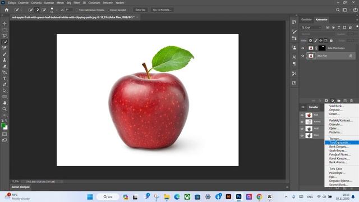359x202 pixels.
Task: Select the black layer mask thumbnail
Action: point(322,48)
